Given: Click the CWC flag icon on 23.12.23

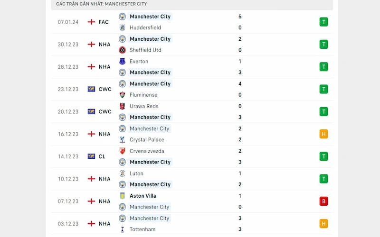Looking at the screenshot, I should pos(91,89).
